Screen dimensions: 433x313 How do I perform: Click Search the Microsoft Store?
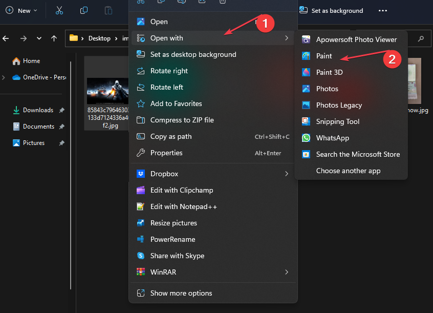tap(351, 154)
